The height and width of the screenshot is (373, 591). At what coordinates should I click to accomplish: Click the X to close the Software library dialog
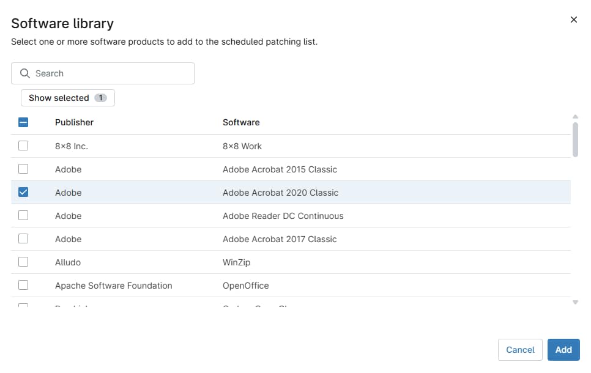click(x=573, y=19)
